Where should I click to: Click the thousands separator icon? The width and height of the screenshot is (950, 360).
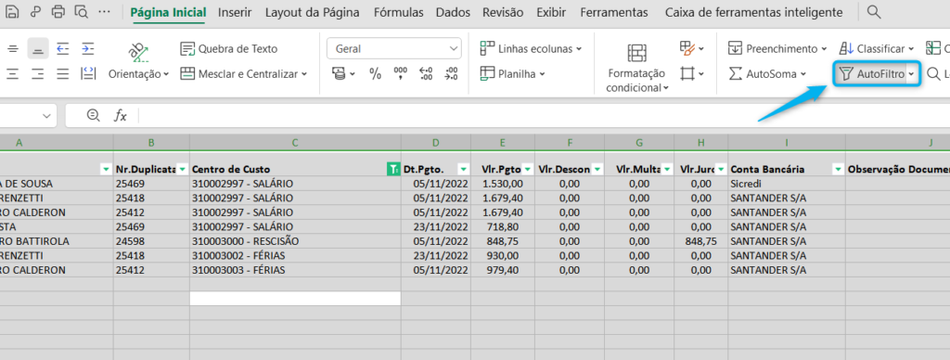(401, 74)
